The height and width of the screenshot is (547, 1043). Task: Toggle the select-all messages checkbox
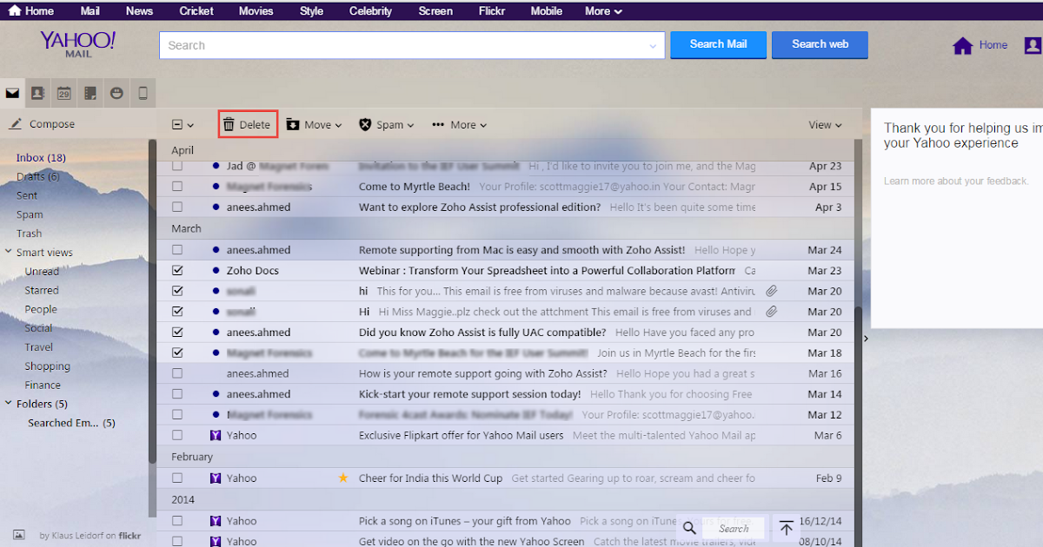point(177,124)
